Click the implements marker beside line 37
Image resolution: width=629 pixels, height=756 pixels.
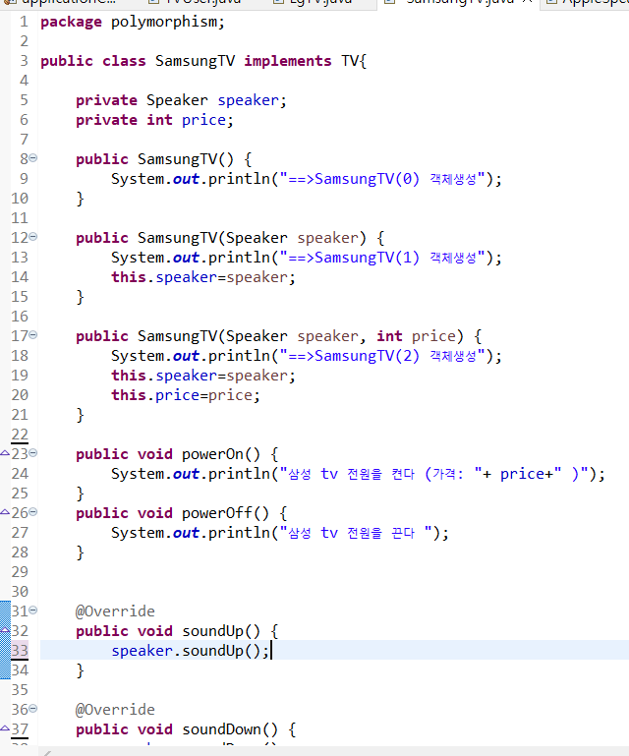pyautogui.click(x=5, y=728)
